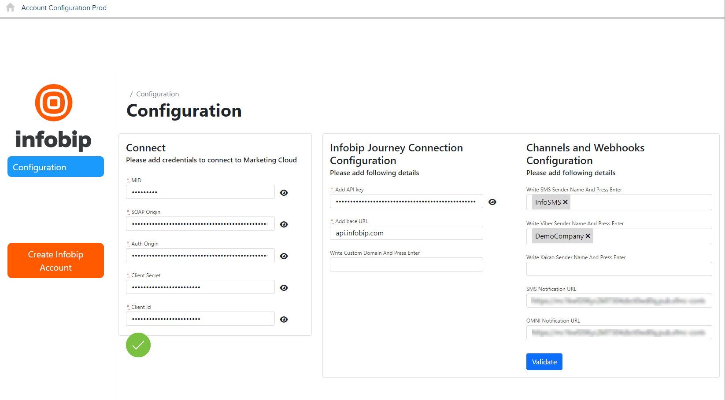Viewport: 725px width, 400px height.
Task: Open the Configuration sidebar tab
Action: point(55,167)
